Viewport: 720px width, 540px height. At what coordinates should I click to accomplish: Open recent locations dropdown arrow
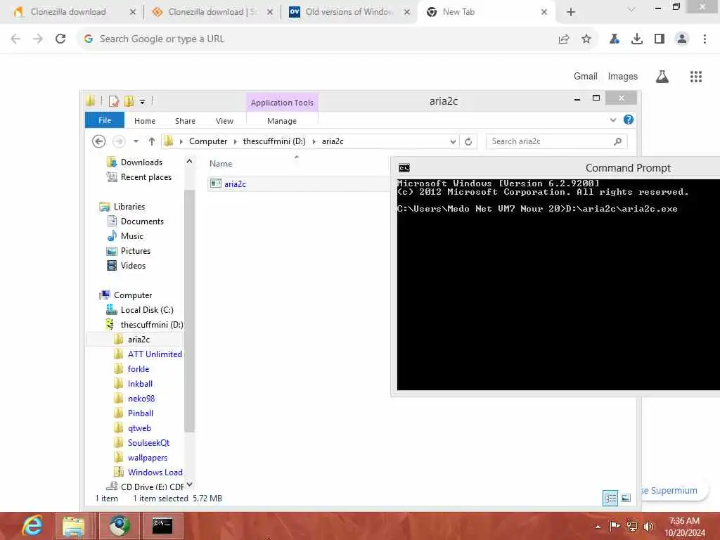(x=136, y=141)
